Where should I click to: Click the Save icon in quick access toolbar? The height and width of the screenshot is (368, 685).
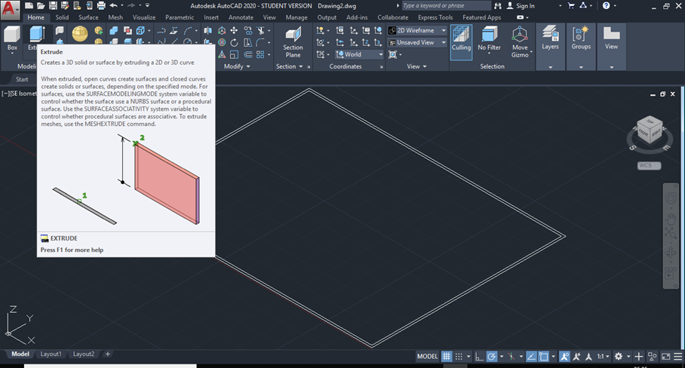coord(53,6)
